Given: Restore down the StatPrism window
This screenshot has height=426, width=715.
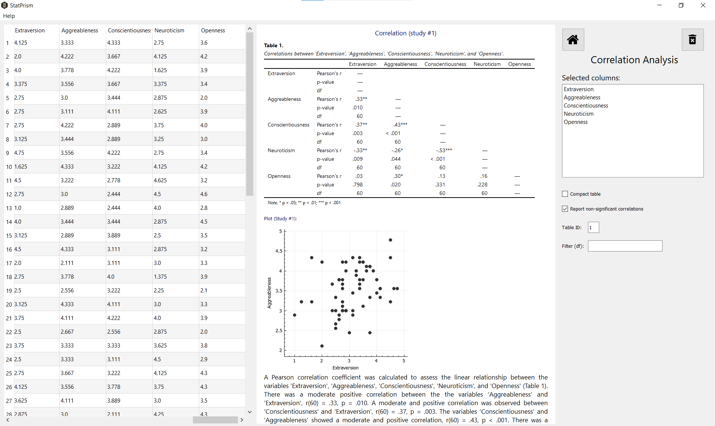Looking at the screenshot, I should pyautogui.click(x=681, y=5).
